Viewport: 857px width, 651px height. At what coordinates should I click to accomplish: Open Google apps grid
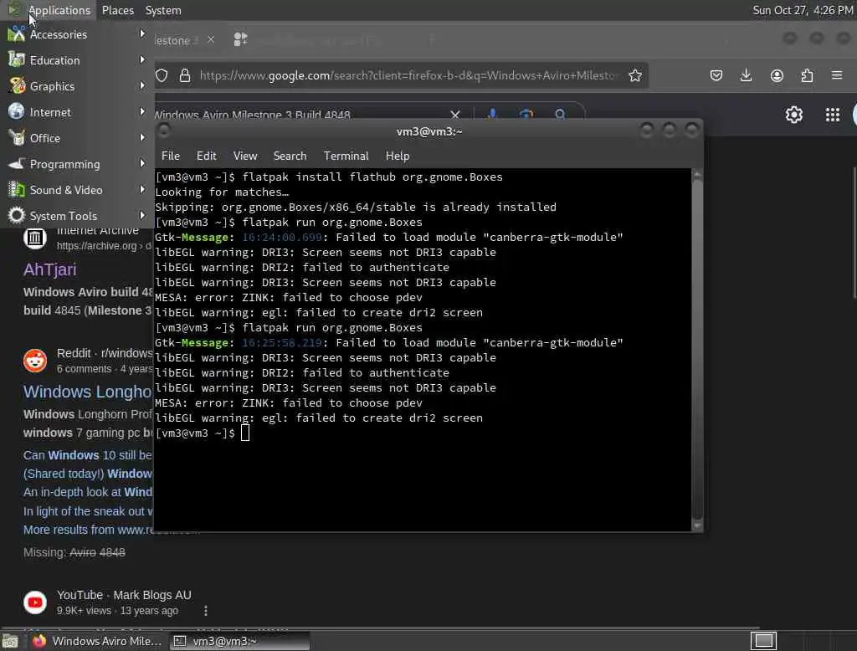tap(833, 115)
